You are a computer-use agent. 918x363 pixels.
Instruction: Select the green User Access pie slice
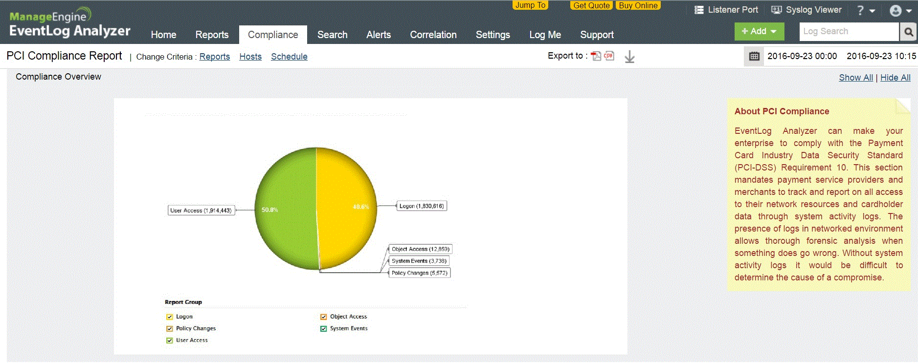286,209
